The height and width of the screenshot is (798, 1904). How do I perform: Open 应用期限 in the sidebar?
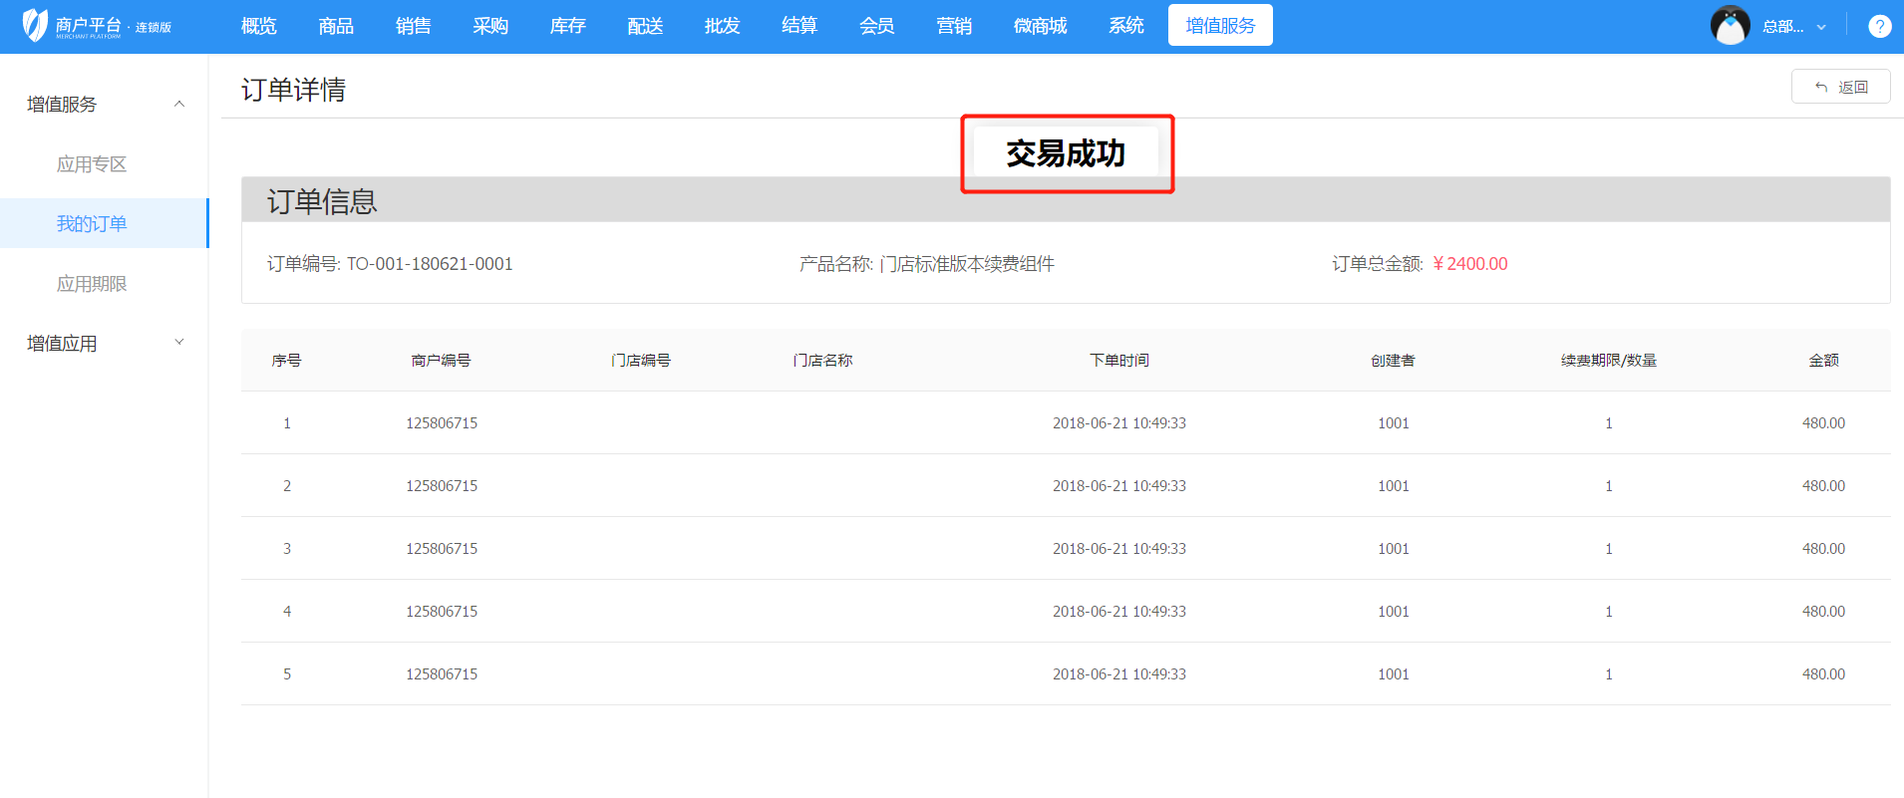coord(92,284)
